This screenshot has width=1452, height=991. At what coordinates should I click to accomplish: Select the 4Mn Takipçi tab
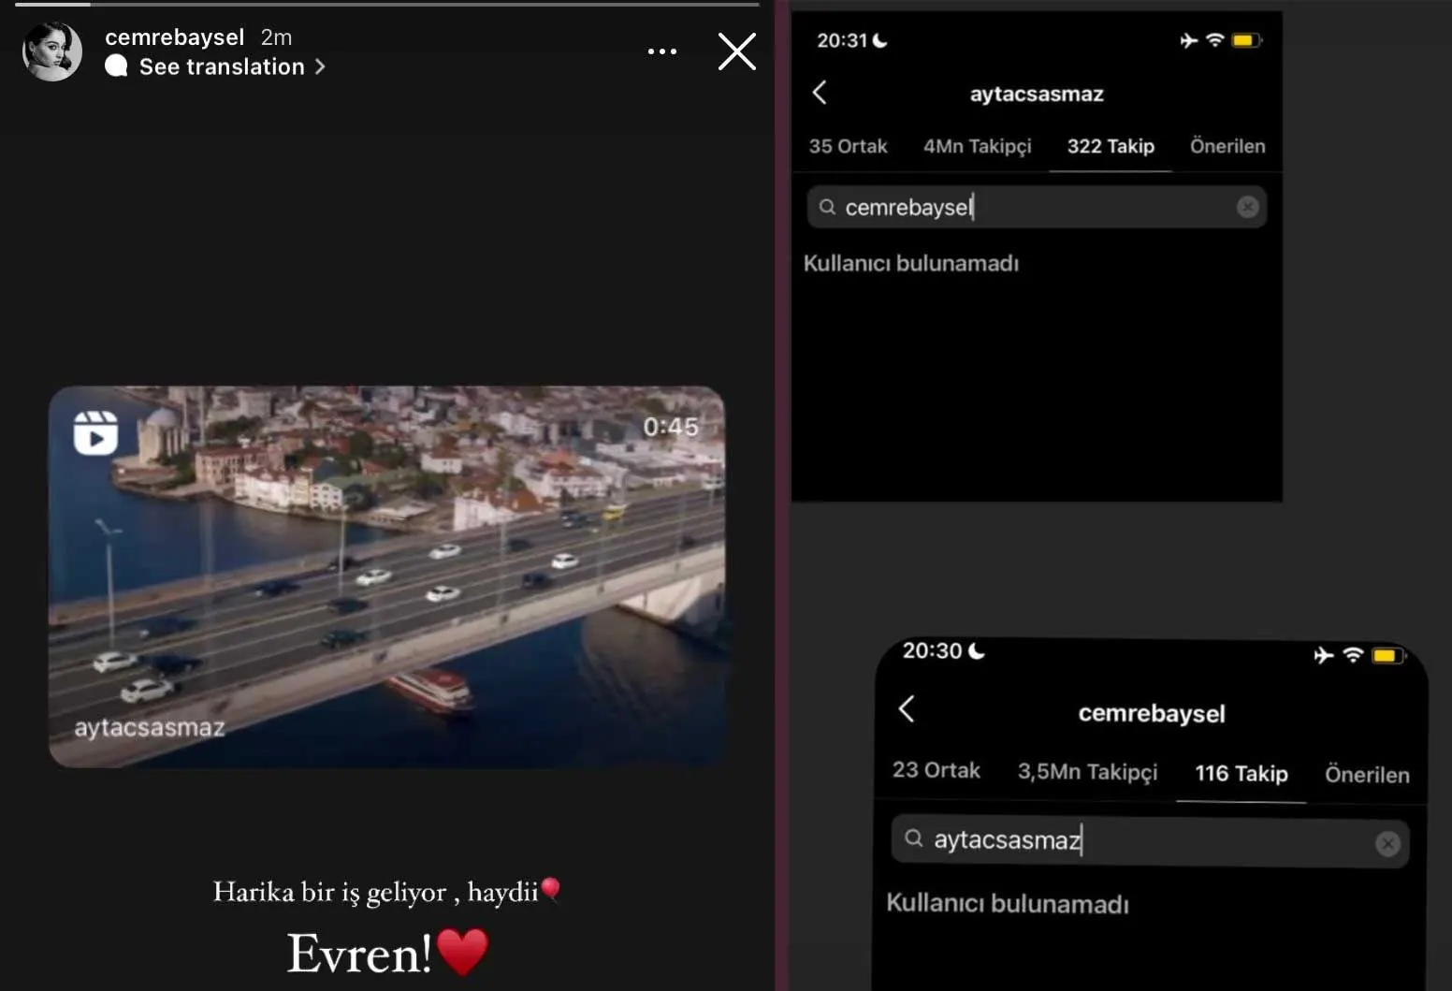978,146
